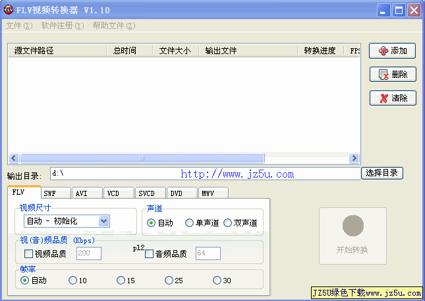
Task: Select 自动 radio in 声道 group
Action: click(x=151, y=223)
